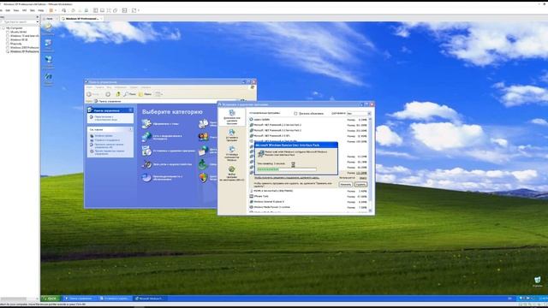Screen dimensions: 548x308
Task: Click the Up folder icon in Control Panel
Action: point(118,94)
